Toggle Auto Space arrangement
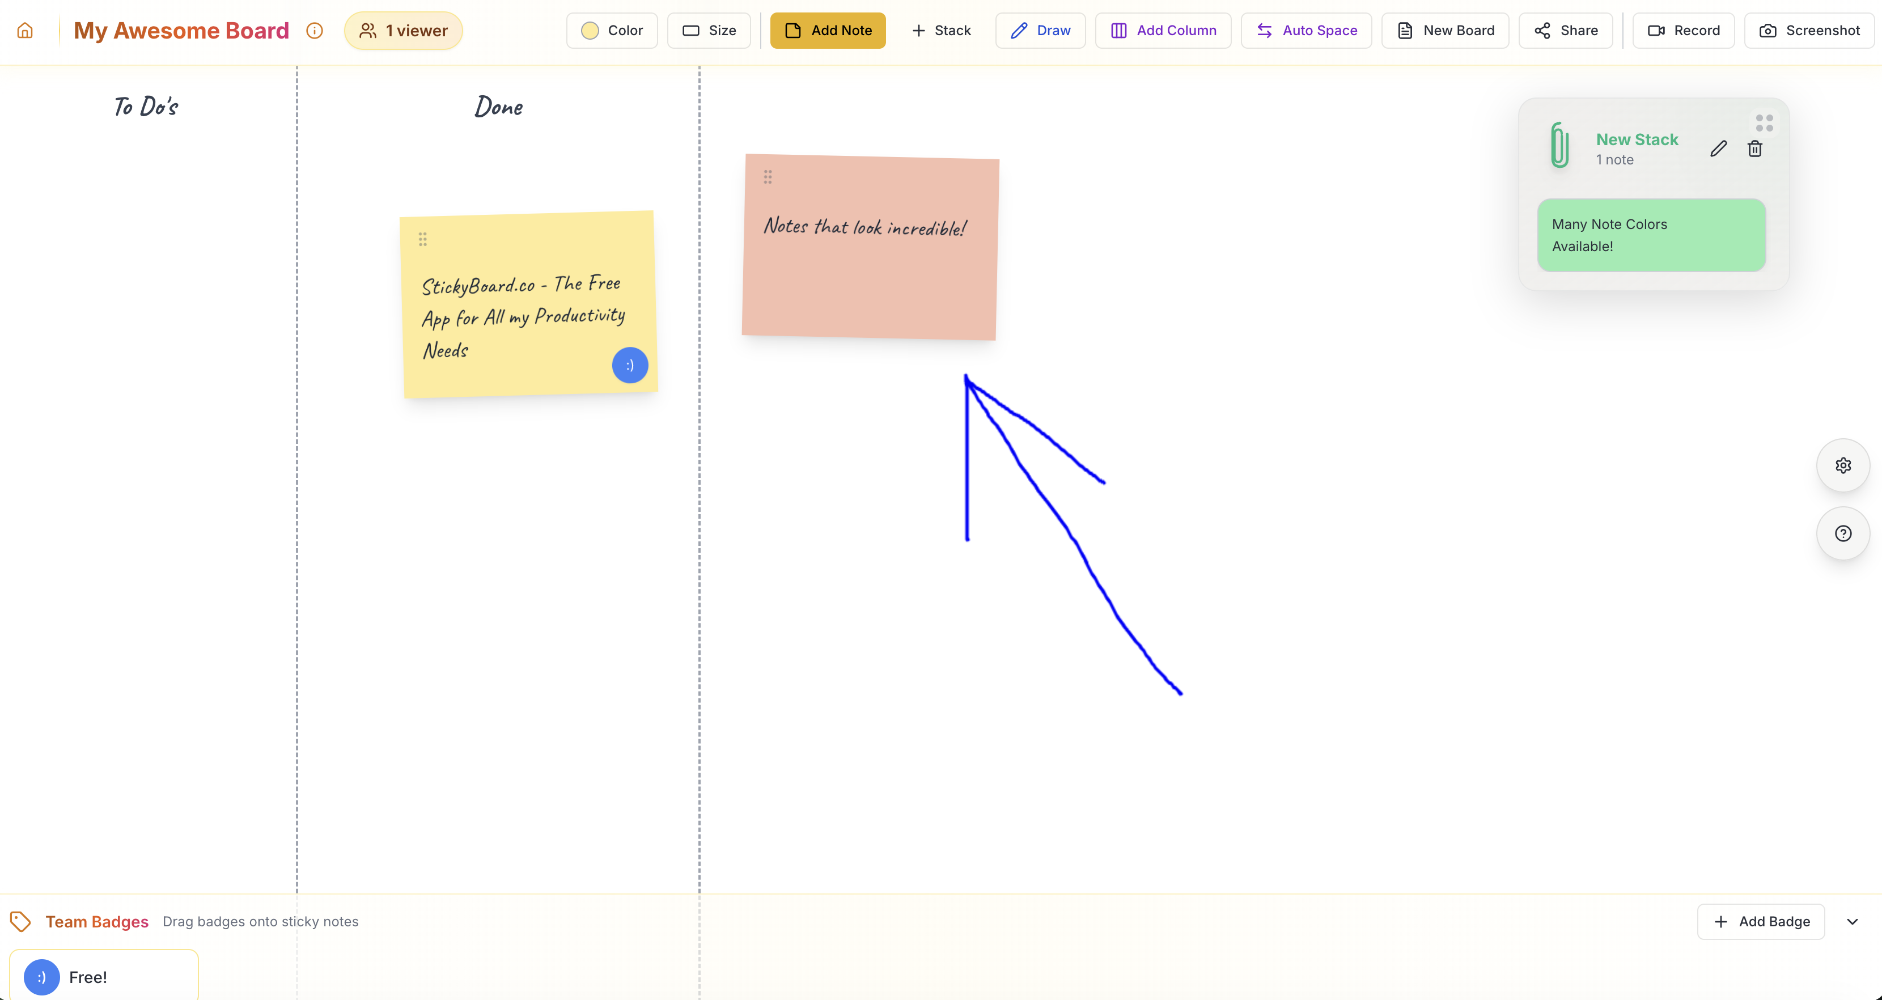This screenshot has height=1000, width=1882. pyautogui.click(x=1305, y=31)
